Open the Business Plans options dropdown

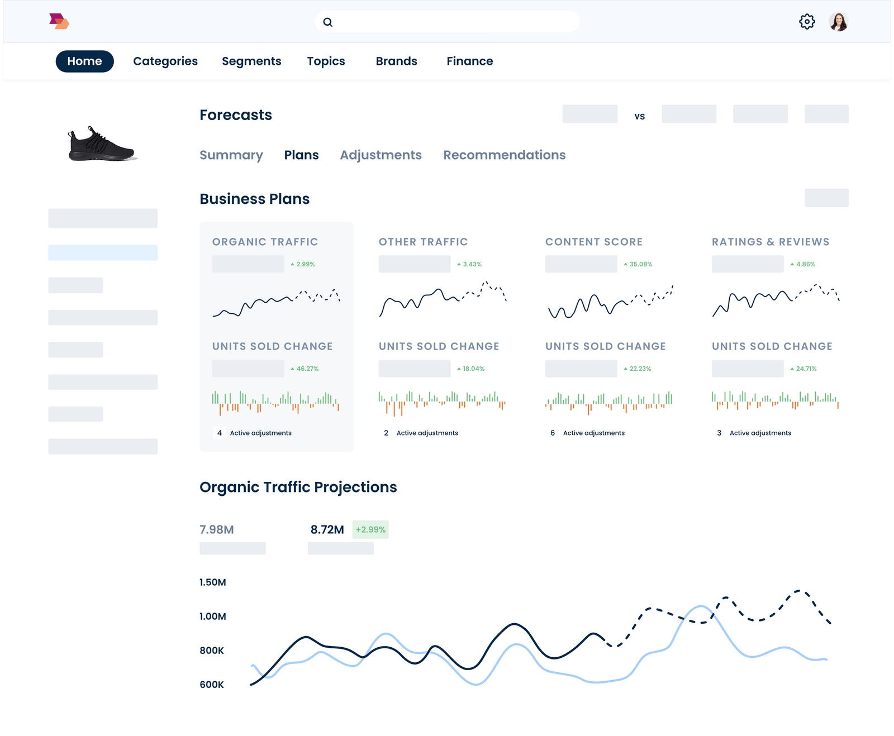pos(826,198)
